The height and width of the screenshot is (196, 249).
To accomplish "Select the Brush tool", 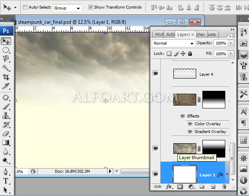I will point(6,107).
